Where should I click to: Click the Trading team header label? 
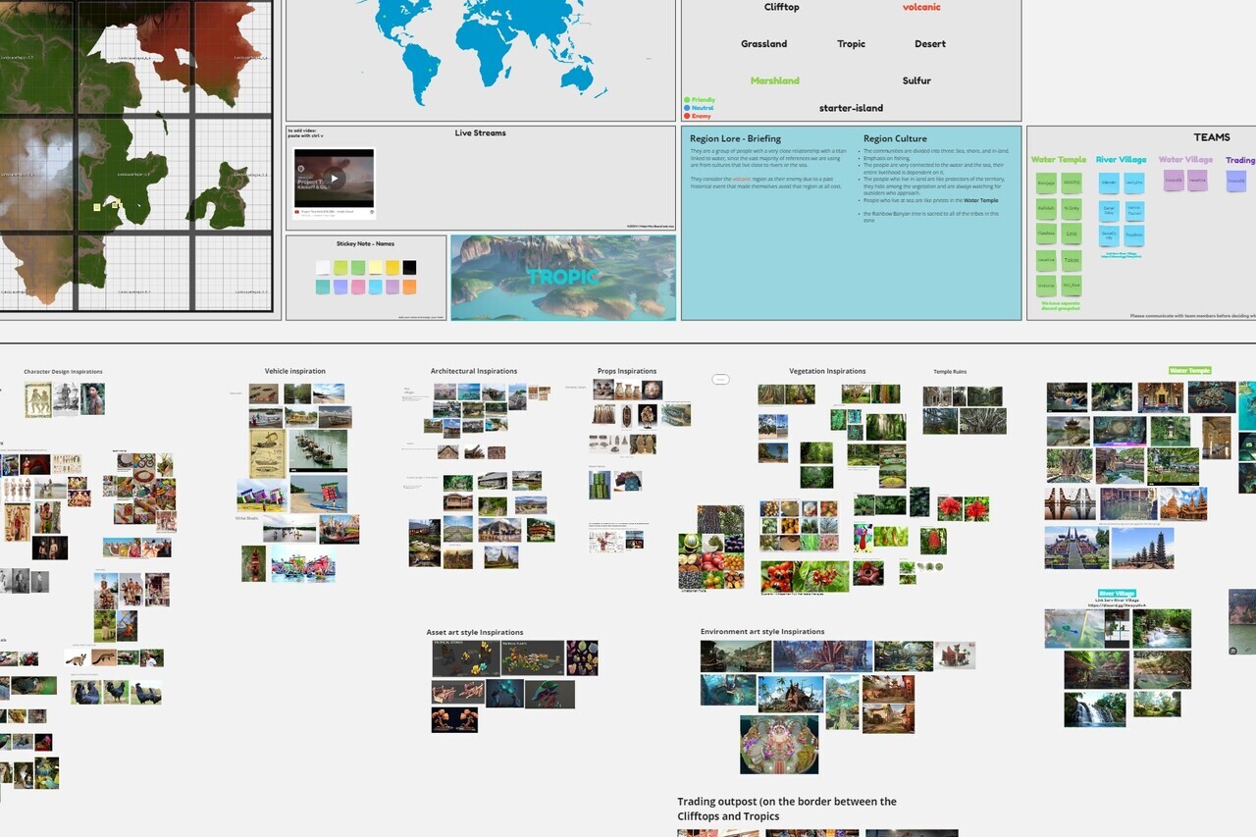tap(1239, 160)
